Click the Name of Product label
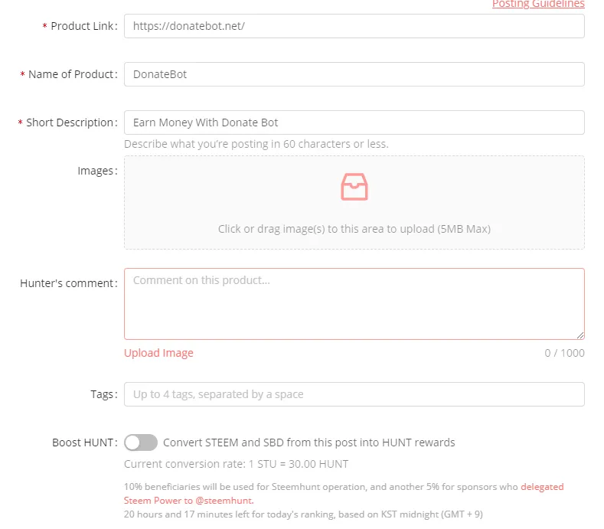This screenshot has height=529, width=604. pos(72,74)
